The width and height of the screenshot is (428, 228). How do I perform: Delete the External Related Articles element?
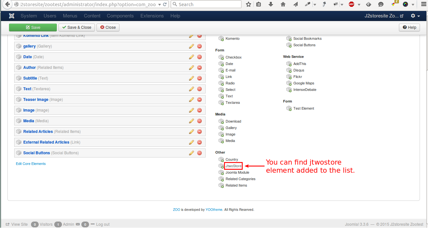(x=199, y=142)
